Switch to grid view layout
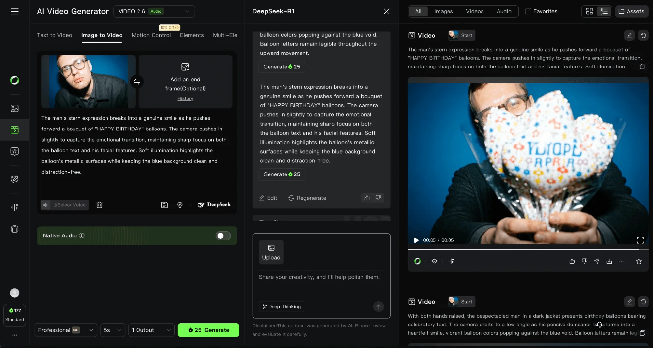 pos(589,11)
